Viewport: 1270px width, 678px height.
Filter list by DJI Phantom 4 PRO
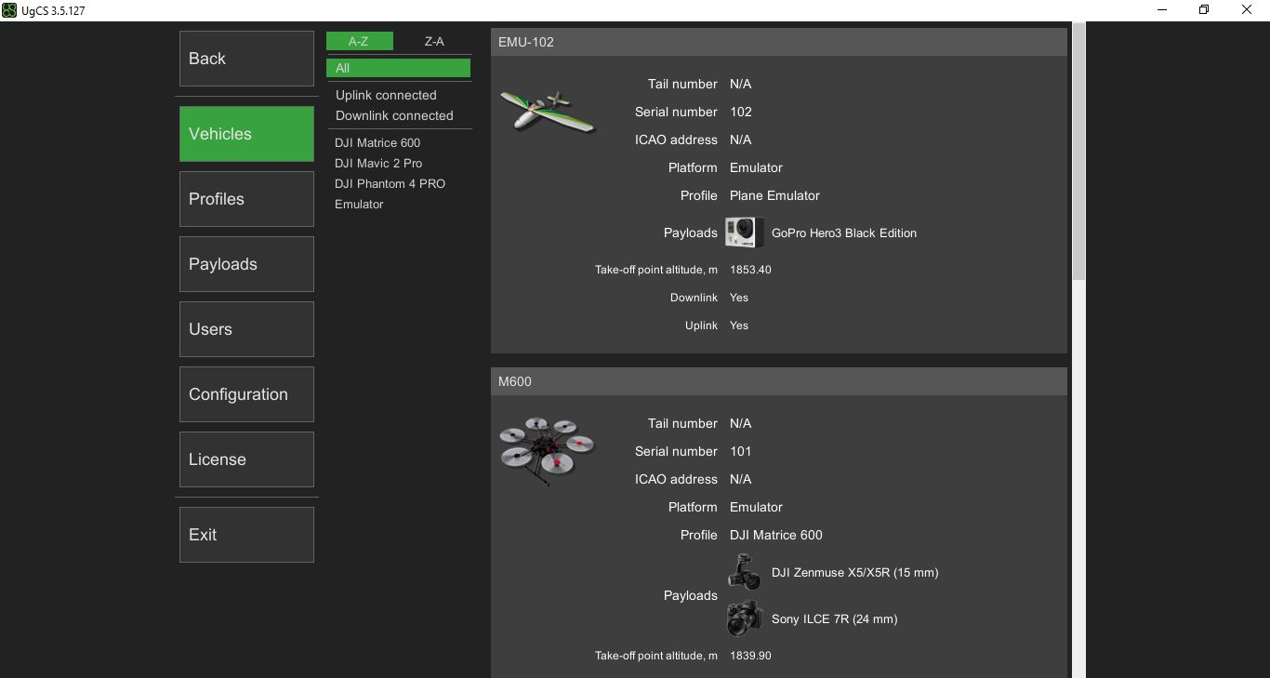[390, 183]
